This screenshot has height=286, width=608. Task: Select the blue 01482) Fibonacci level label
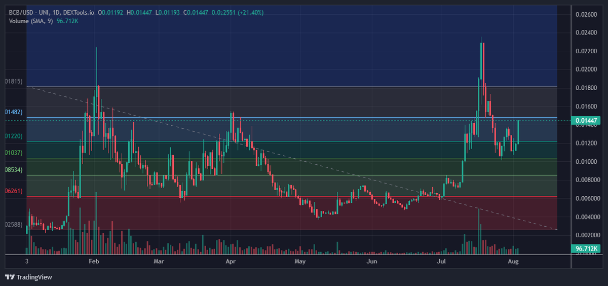coord(14,112)
